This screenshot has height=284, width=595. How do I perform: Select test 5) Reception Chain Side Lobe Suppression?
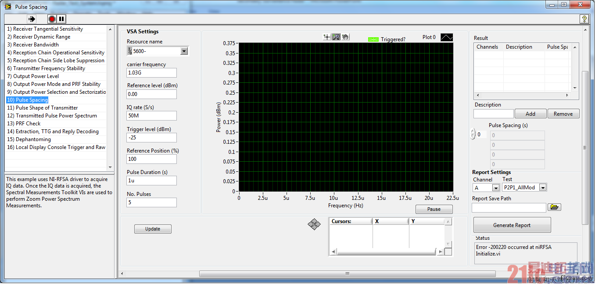(x=56, y=60)
